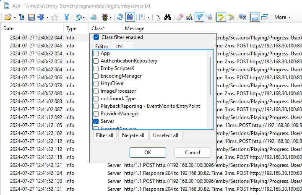
Task: Cancel the class filter dialog
Action: pyautogui.click(x=193, y=153)
